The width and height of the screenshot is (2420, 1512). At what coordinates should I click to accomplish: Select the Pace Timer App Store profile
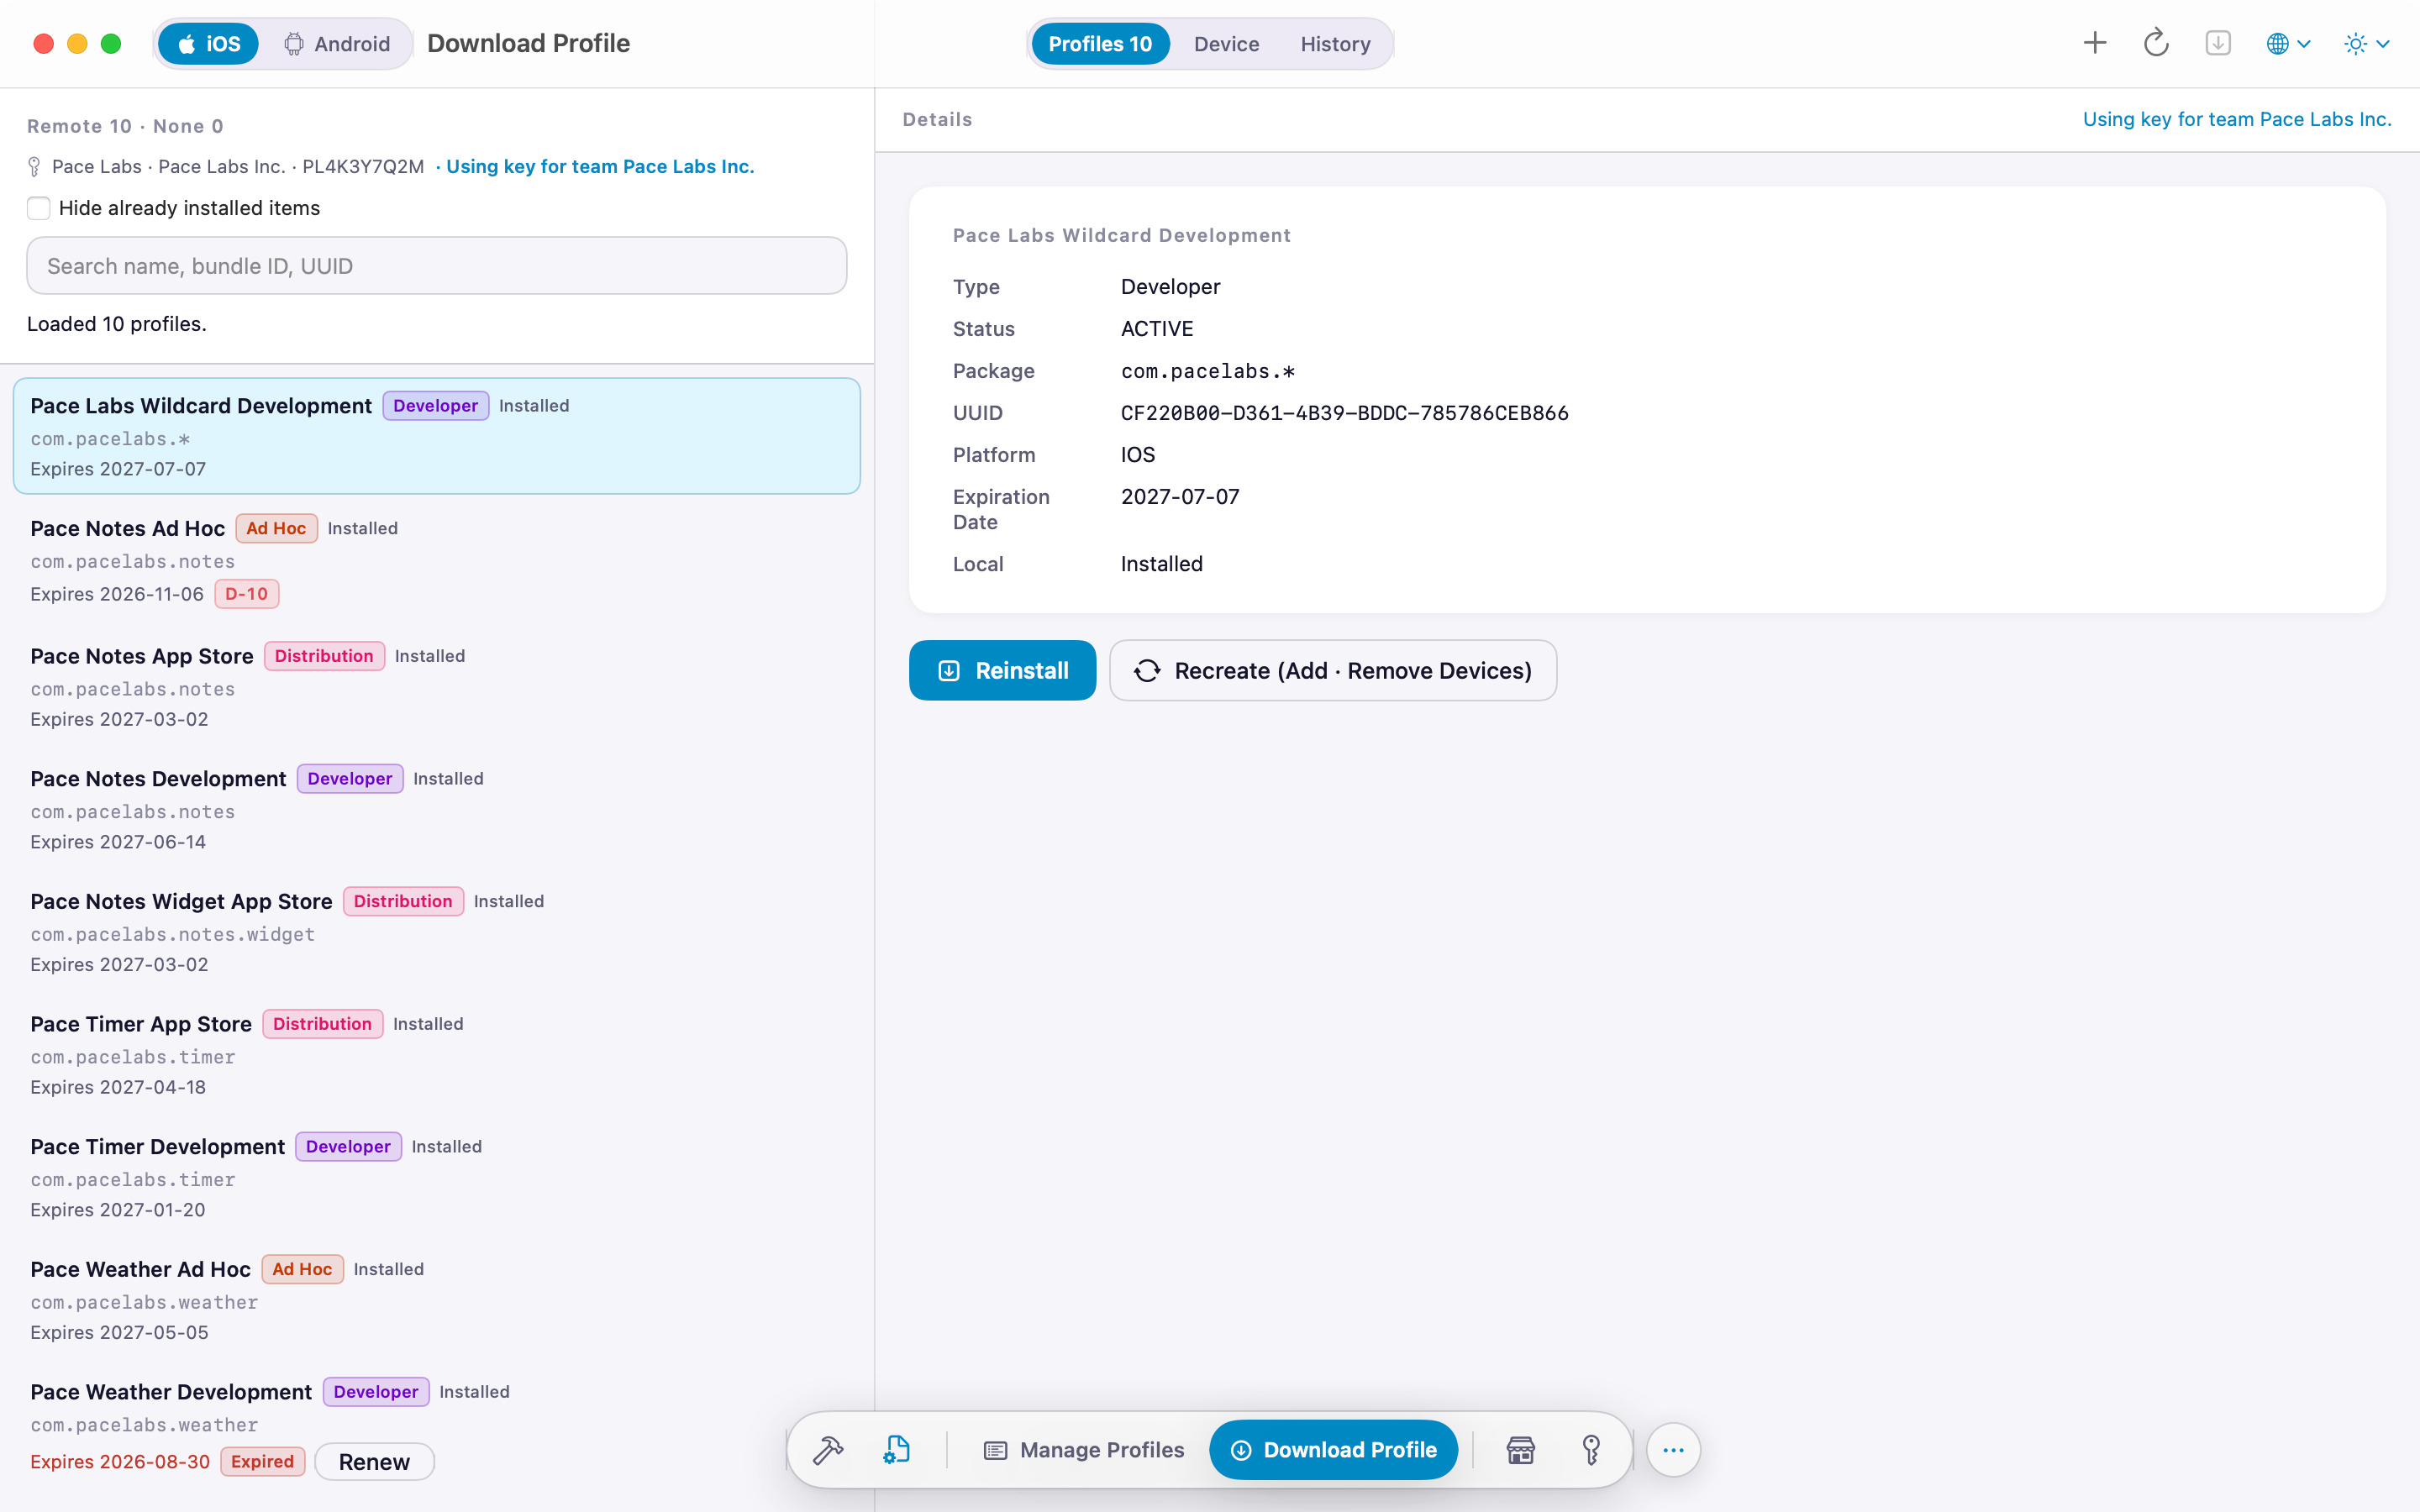tap(437, 1055)
